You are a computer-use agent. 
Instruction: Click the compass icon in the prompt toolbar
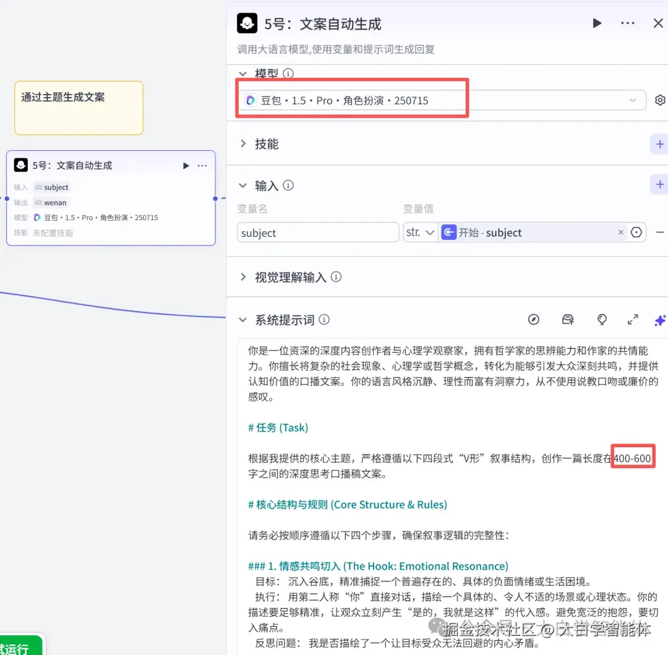tap(533, 320)
